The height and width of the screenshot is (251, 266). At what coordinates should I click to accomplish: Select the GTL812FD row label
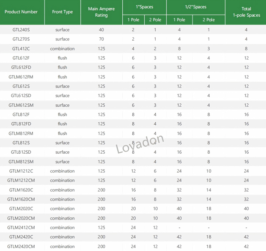[x=21, y=124]
